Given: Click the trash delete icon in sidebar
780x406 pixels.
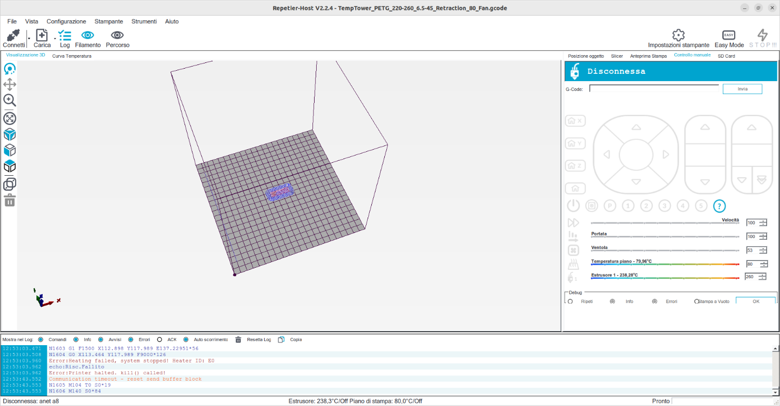Looking at the screenshot, I should coord(10,200).
